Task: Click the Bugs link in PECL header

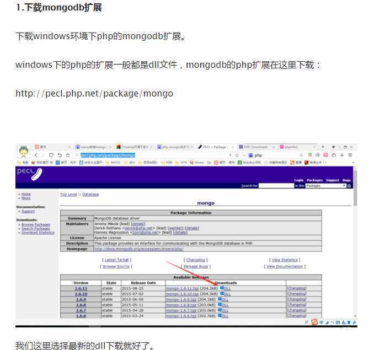Action: (x=346, y=180)
